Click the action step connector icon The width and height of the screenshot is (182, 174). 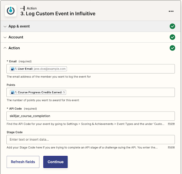(22, 8)
